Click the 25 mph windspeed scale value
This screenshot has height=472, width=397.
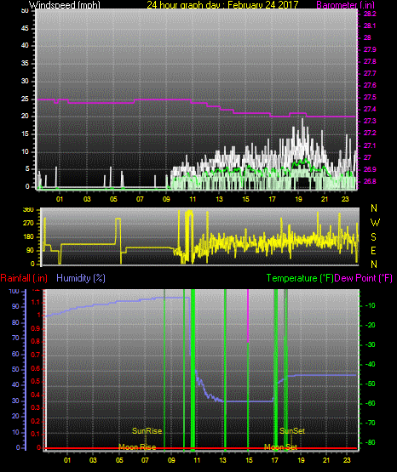25,99
